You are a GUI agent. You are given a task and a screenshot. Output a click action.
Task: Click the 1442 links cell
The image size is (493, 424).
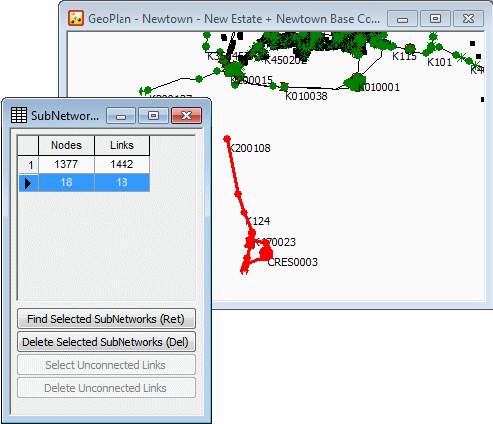[123, 165]
